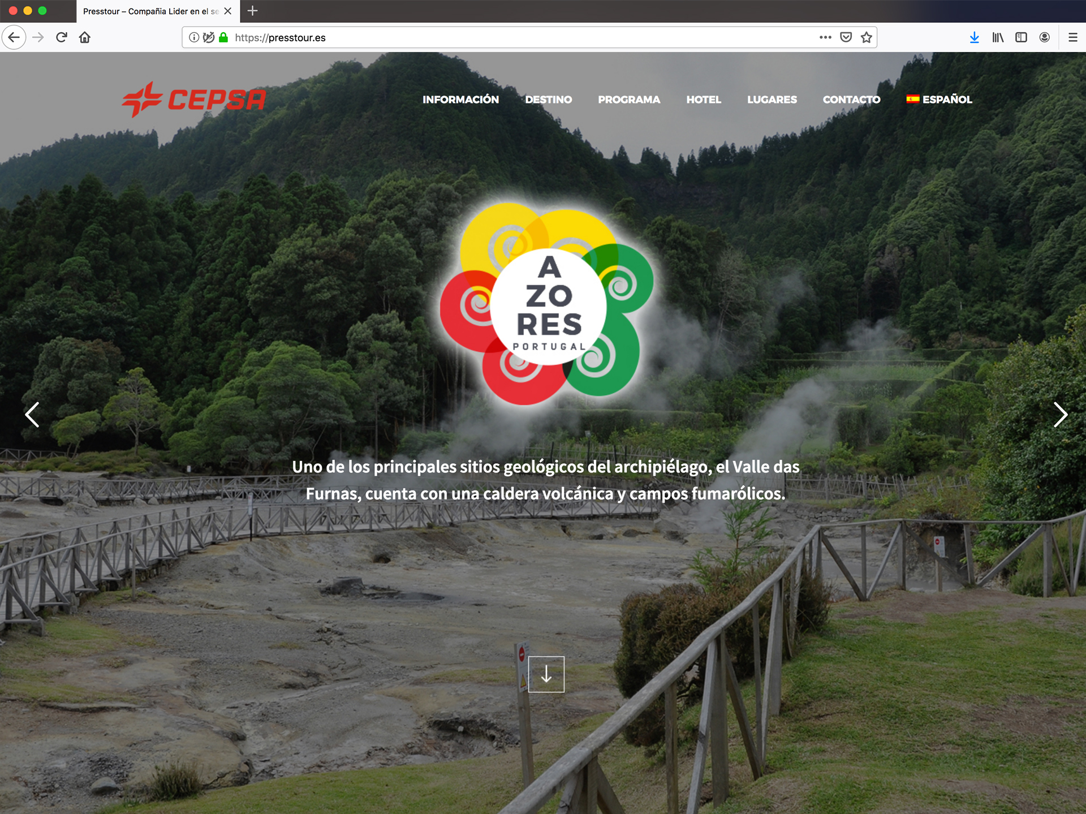Open the INFORMACIÓN menu item
1086x814 pixels.
pyautogui.click(x=460, y=100)
